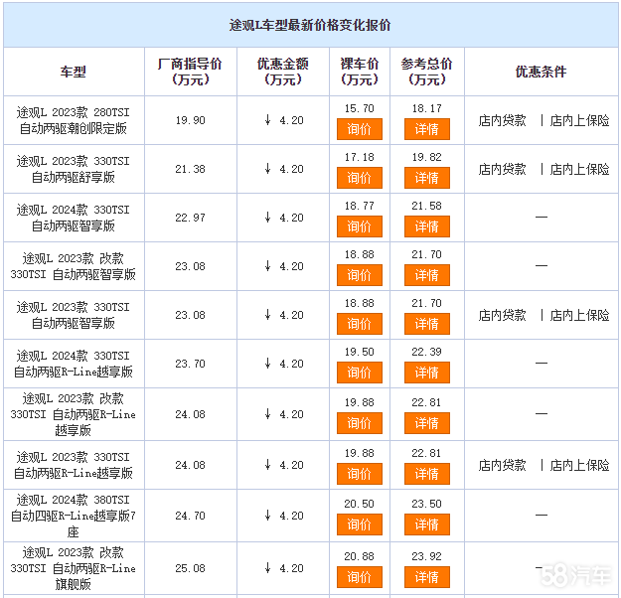Click 询价 in 24.08 row with 店内贷款
The image size is (621, 598).
click(x=360, y=474)
